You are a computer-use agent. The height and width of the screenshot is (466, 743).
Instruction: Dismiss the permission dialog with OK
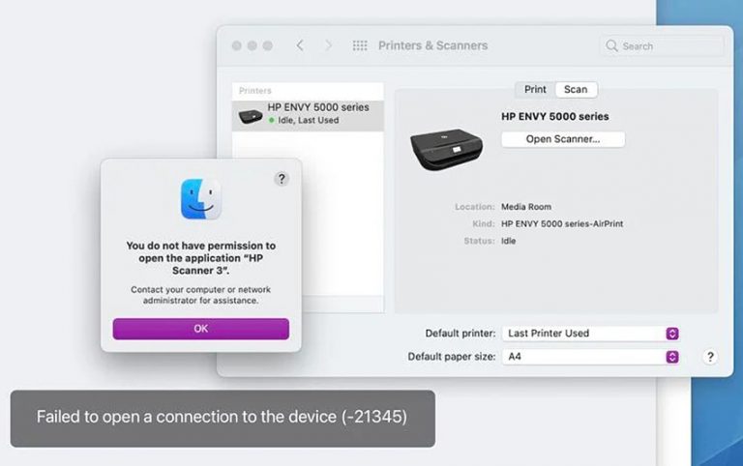[x=201, y=329]
